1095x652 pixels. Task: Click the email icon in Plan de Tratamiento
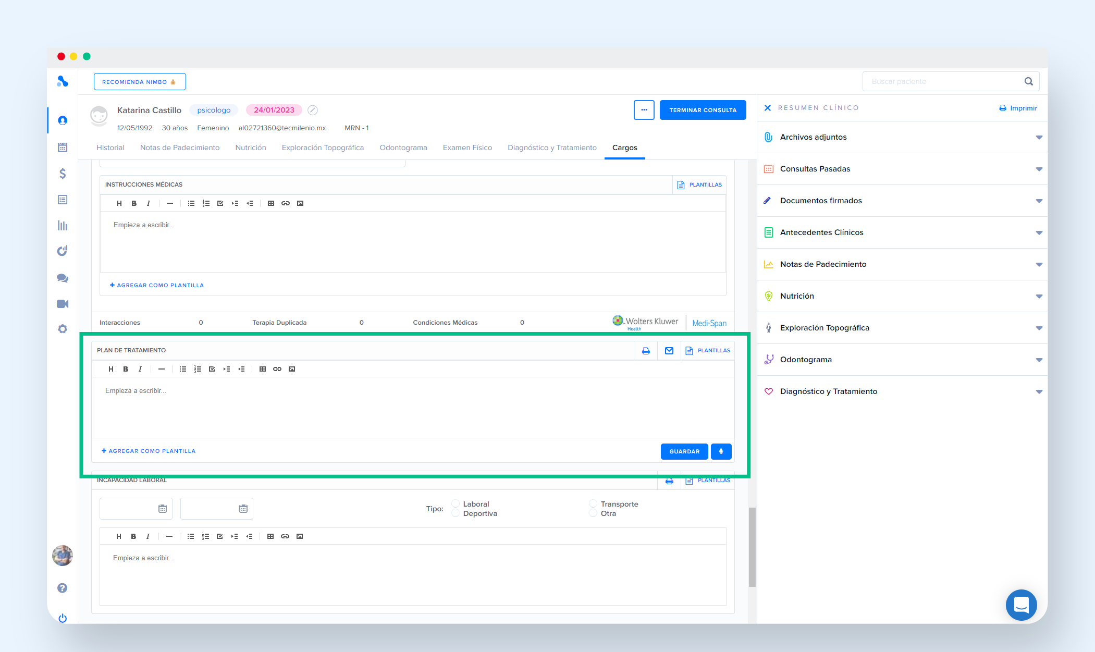(x=669, y=351)
